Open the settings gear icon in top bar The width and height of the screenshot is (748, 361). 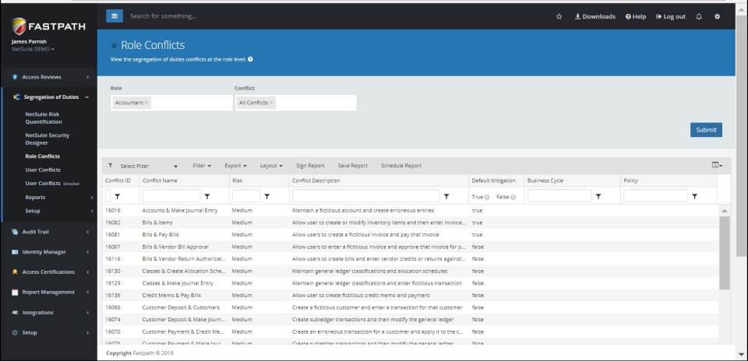click(x=717, y=16)
